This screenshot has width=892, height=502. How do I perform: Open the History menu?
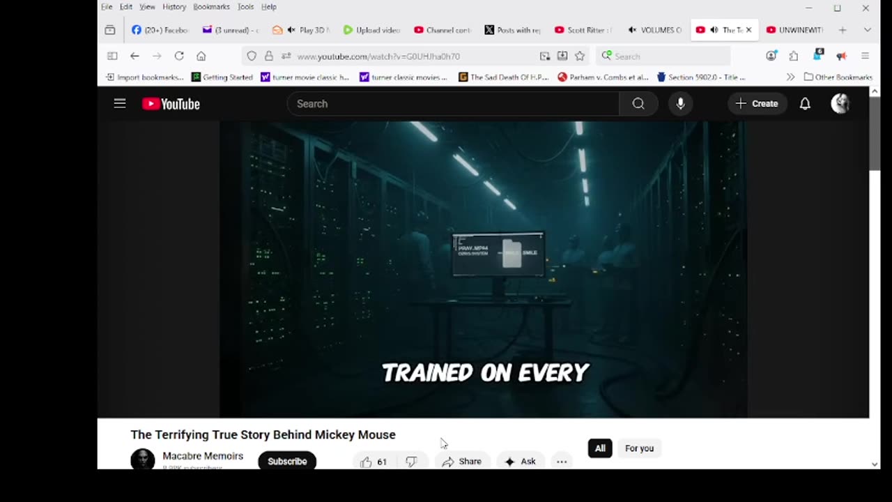click(174, 7)
